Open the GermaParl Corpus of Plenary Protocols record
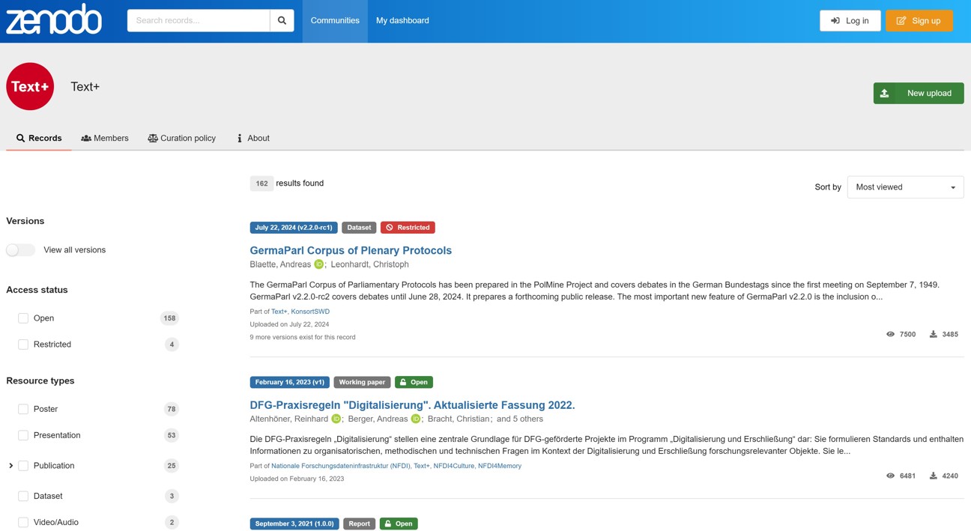The image size is (971, 531). click(351, 249)
